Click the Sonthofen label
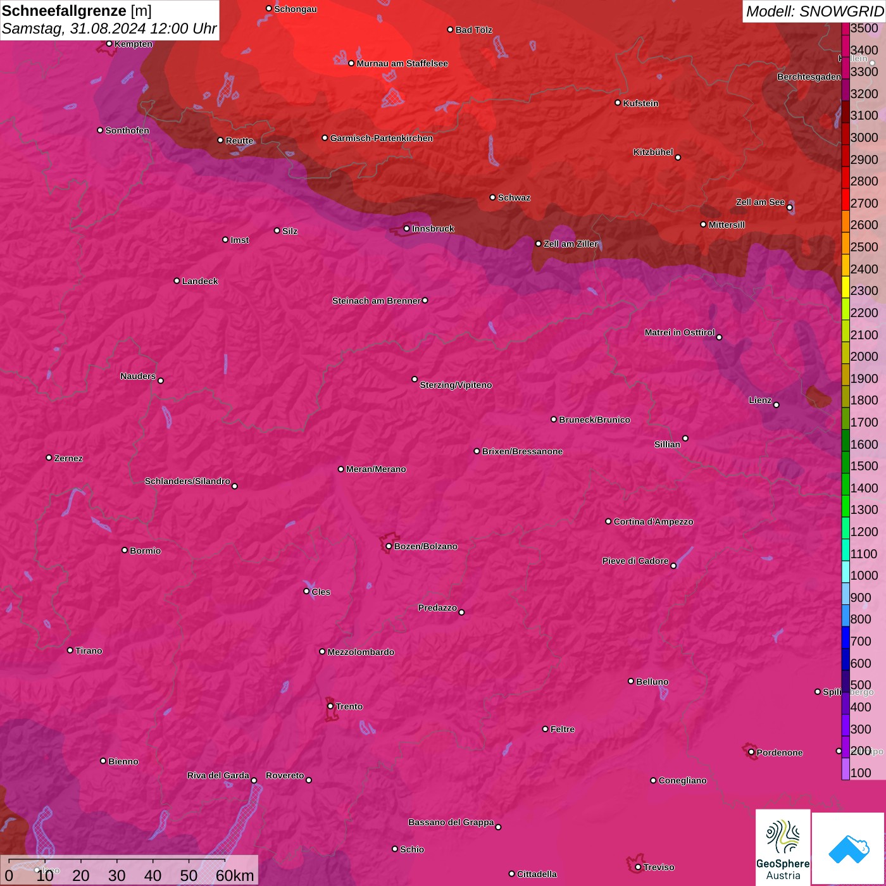Image resolution: width=886 pixels, height=886 pixels. pyautogui.click(x=127, y=130)
